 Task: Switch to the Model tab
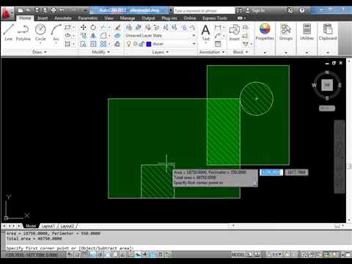tap(31, 226)
